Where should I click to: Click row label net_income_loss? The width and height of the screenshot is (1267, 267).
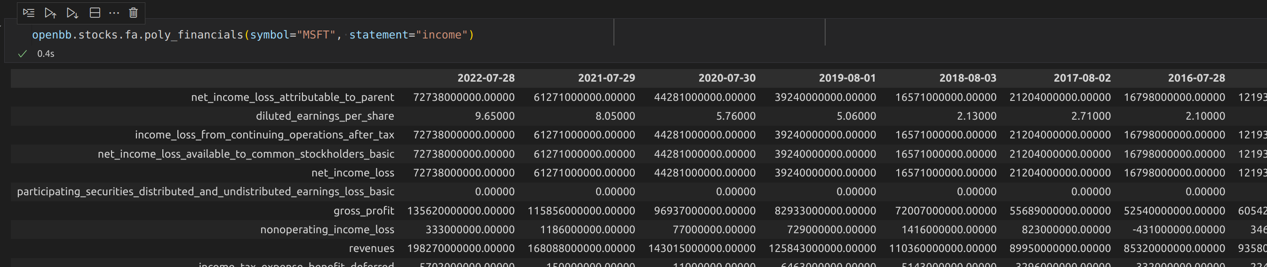[353, 173]
